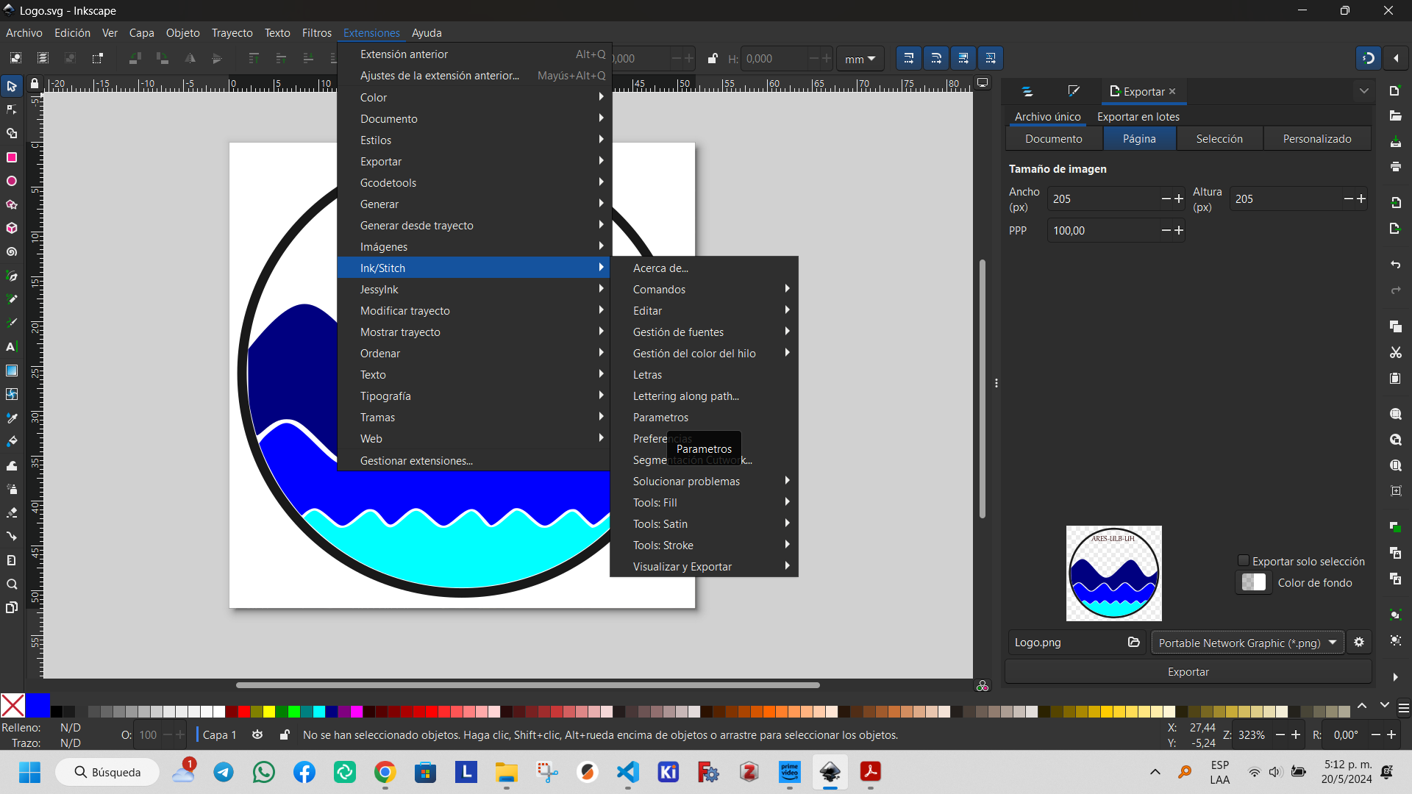Decrease PPP value with minus
The image size is (1412, 794).
[1166, 230]
